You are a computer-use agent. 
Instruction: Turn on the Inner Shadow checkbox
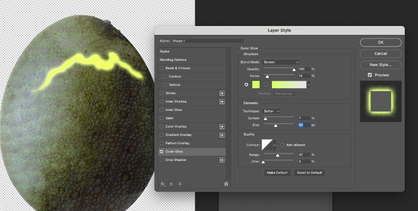pos(161,101)
